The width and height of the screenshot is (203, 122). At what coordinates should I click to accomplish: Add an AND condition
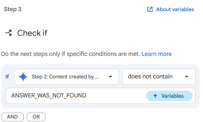coord(12,117)
